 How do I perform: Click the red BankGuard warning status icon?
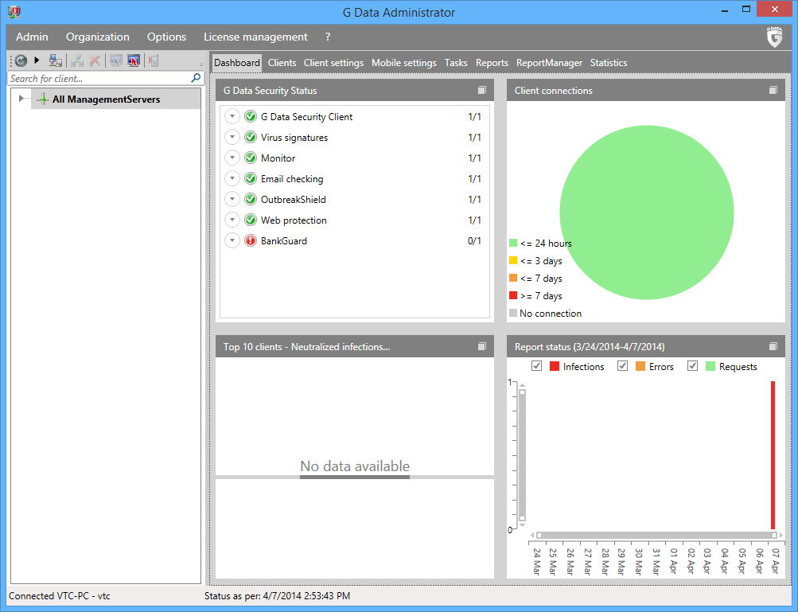tap(250, 241)
